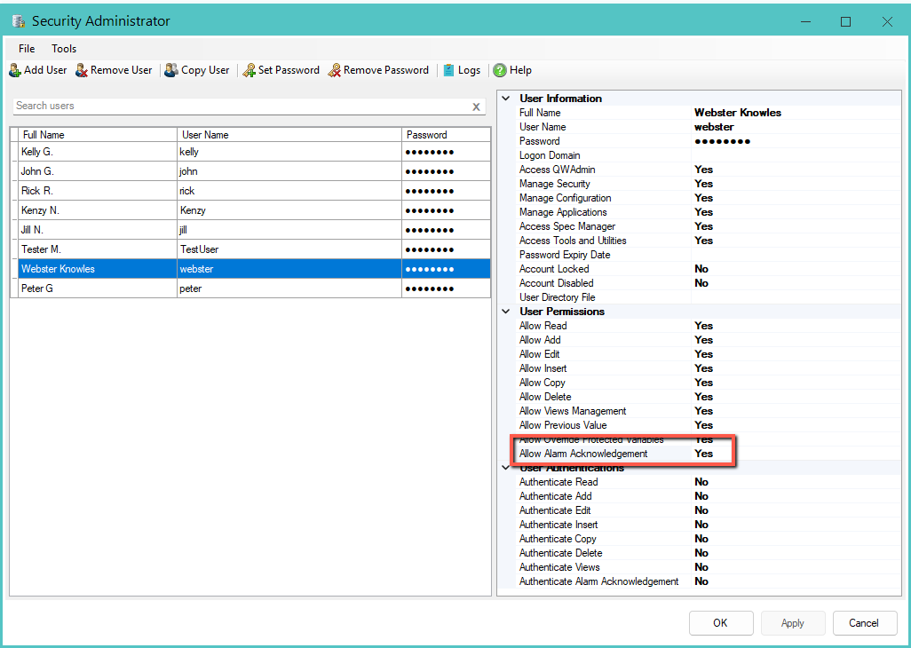The width and height of the screenshot is (911, 648).
Task: Click the Authenticate Delete property
Action: pyautogui.click(x=708, y=553)
